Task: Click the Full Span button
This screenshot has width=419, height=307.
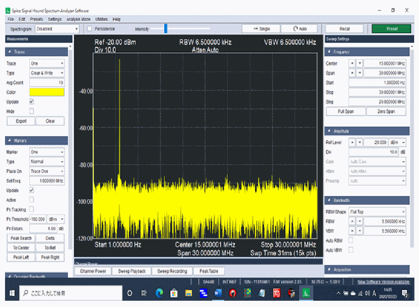Action: pos(346,111)
